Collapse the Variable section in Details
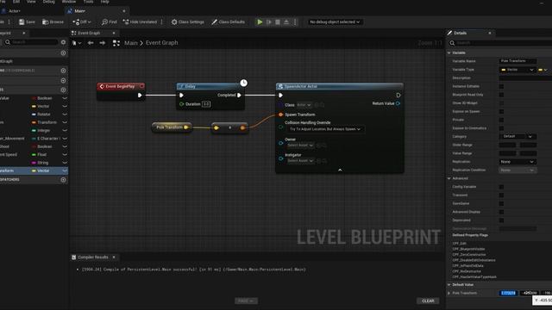552x310 pixels. tap(449, 53)
